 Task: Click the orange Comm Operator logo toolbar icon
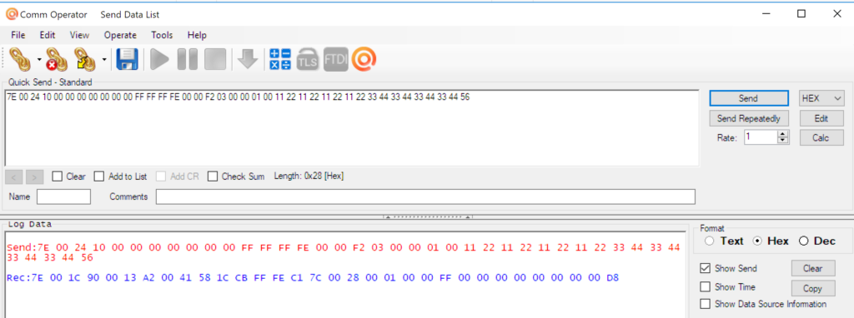click(x=364, y=59)
